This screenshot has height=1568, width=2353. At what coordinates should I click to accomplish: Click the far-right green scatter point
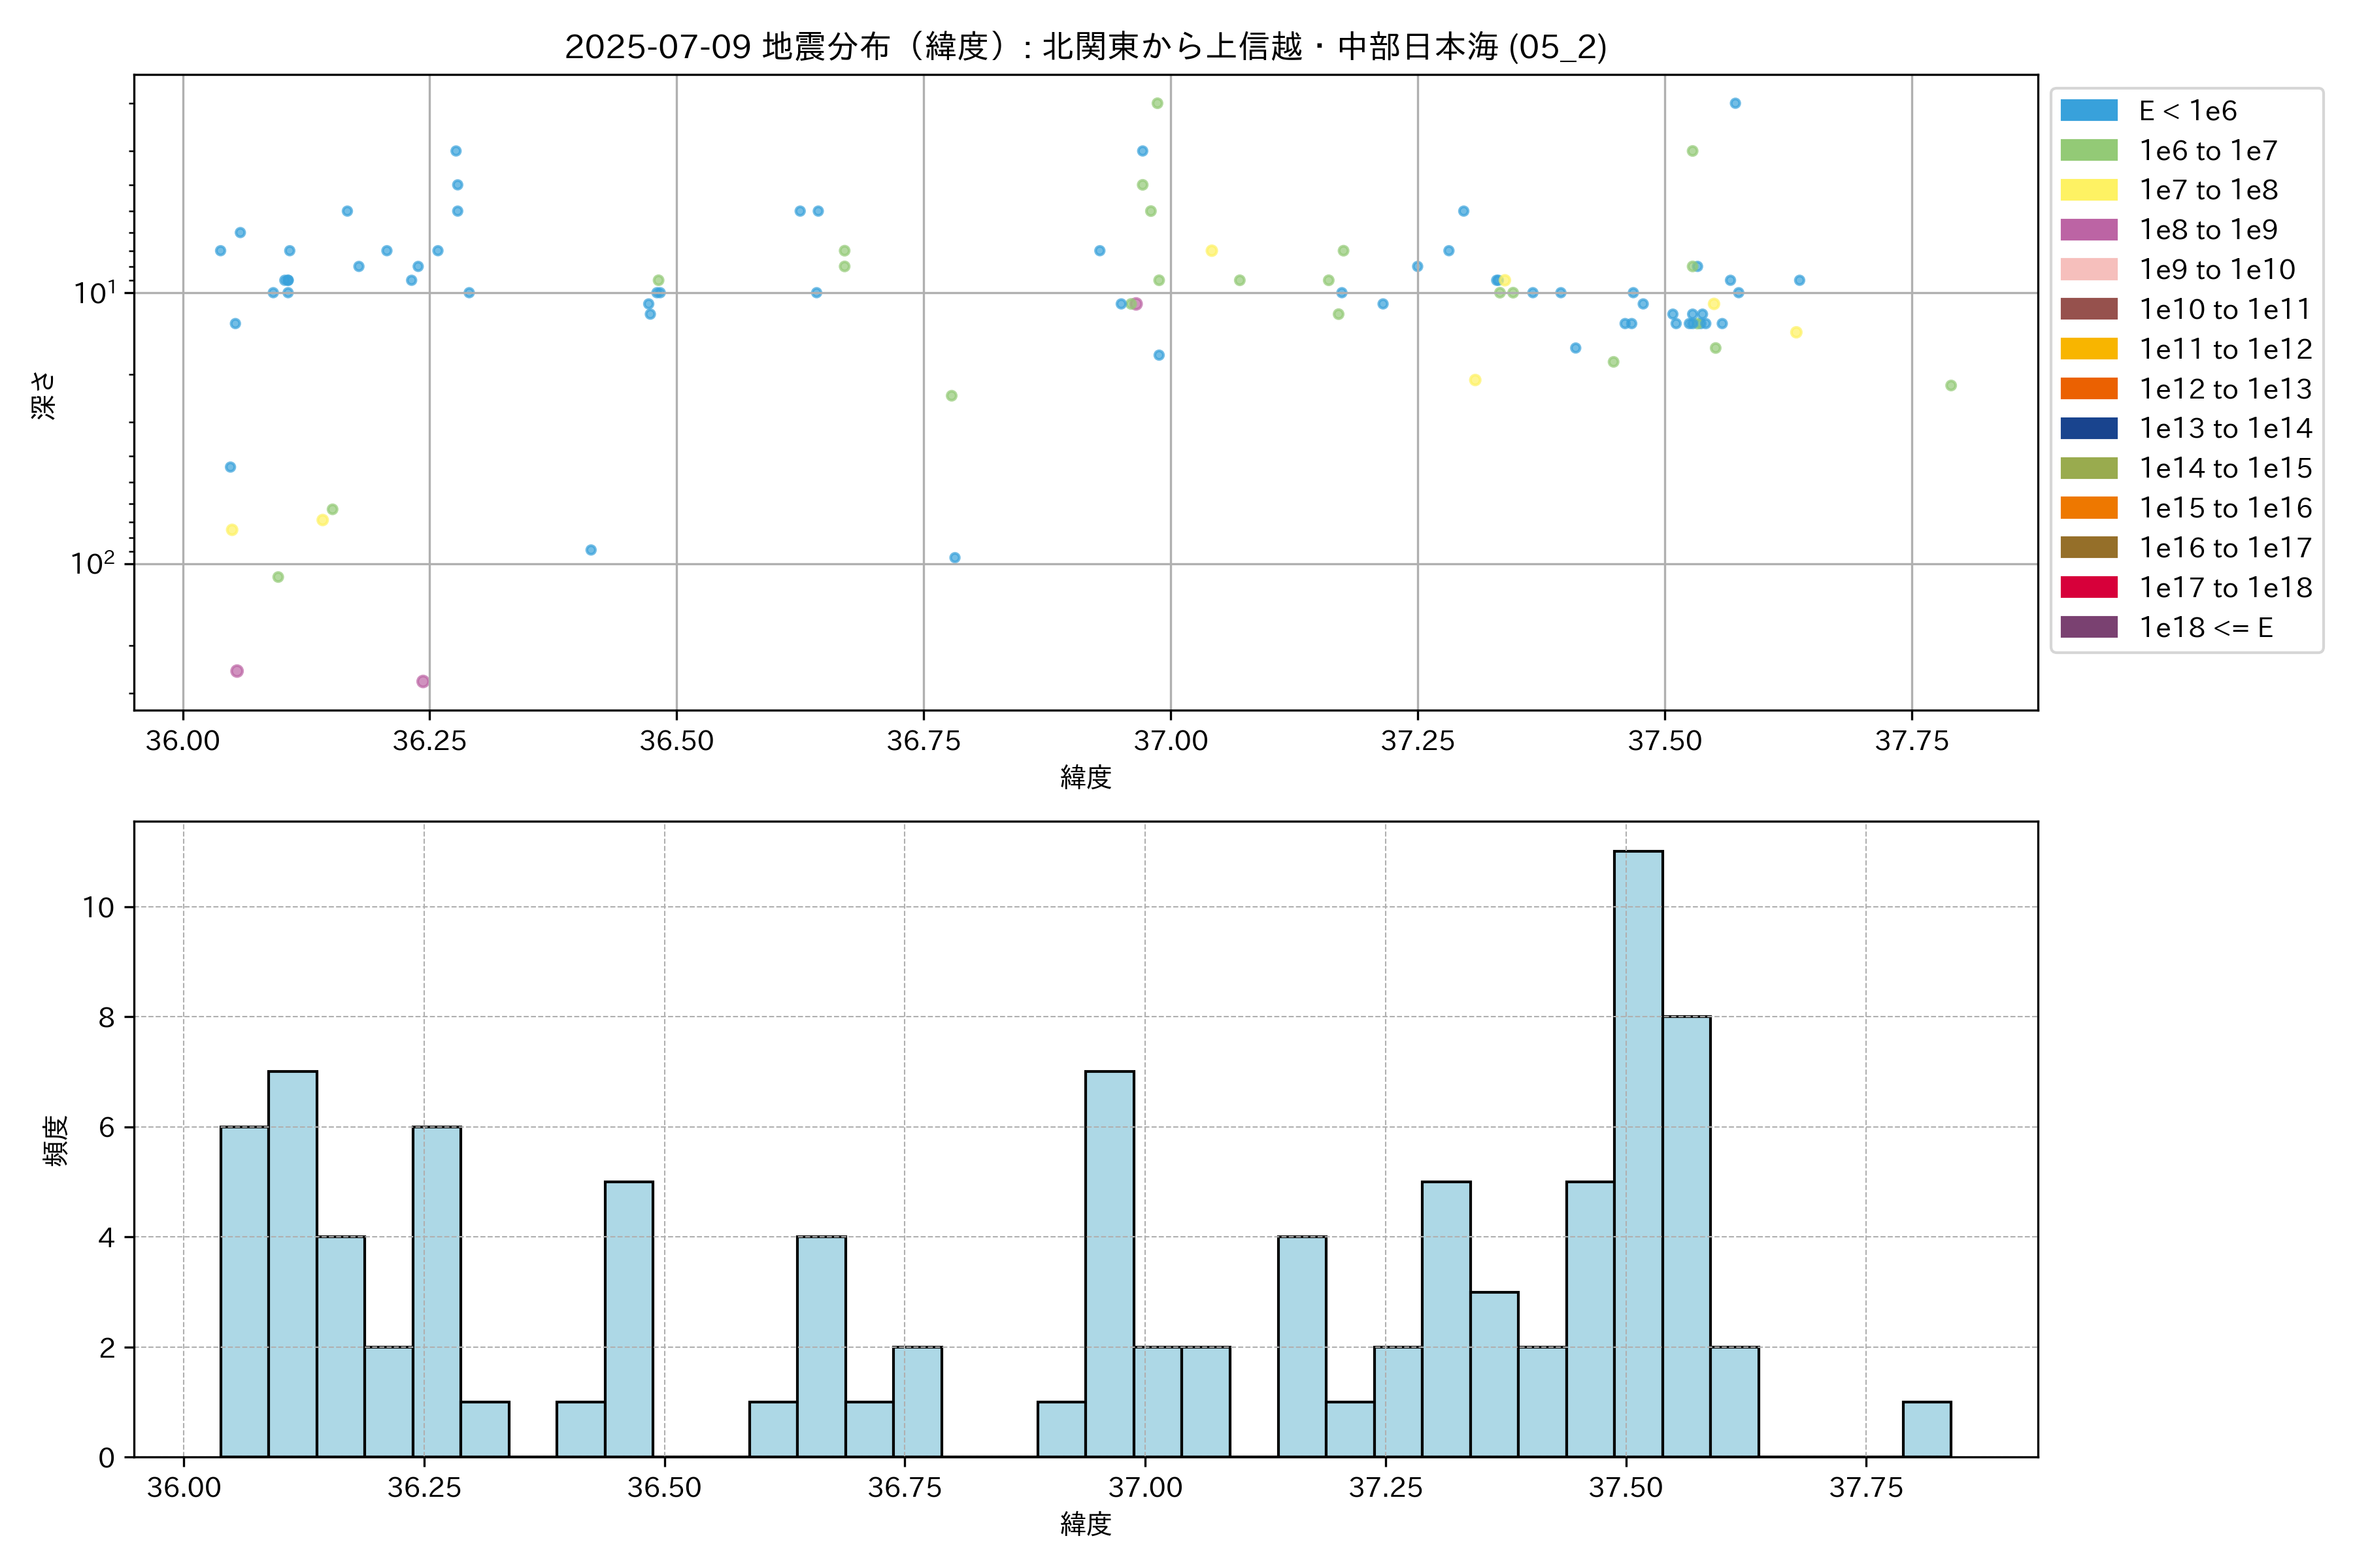click(x=1950, y=386)
